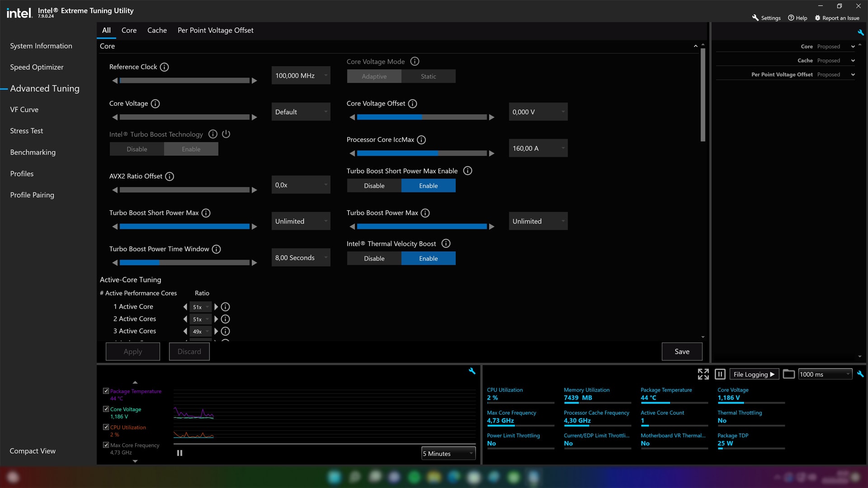Enable Intel Thermal Velocity Boost
The height and width of the screenshot is (488, 868).
point(429,258)
